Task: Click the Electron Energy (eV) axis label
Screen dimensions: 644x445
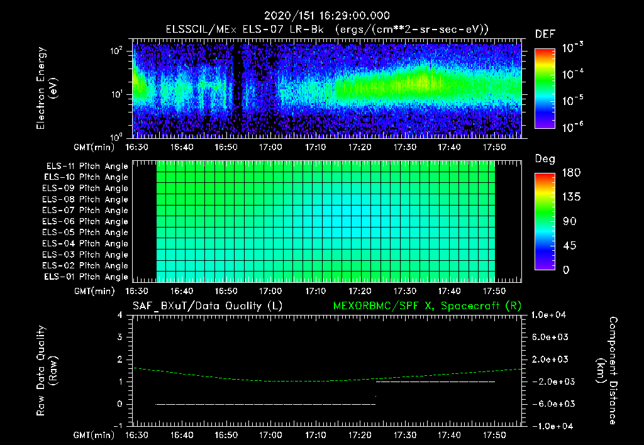Action: [x=47, y=88]
